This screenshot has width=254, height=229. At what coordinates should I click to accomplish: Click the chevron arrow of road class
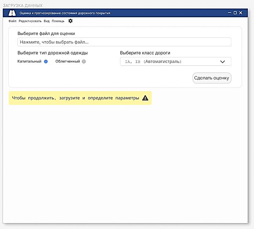point(222,62)
